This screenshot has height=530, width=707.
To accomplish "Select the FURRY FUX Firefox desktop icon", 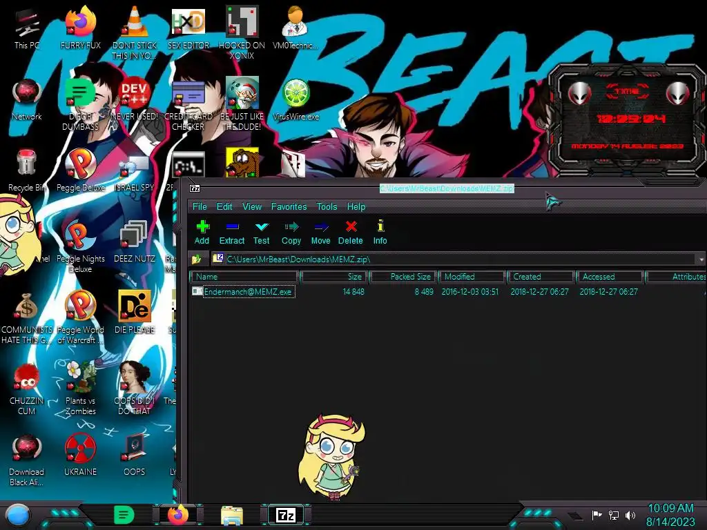I will tap(80, 29).
